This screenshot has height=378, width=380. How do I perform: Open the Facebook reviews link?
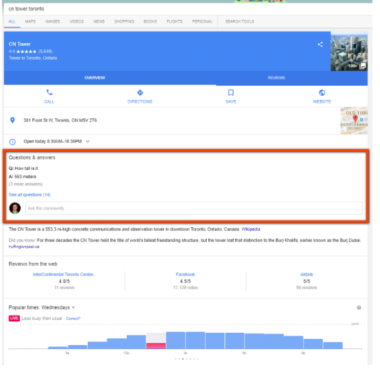coord(186,275)
